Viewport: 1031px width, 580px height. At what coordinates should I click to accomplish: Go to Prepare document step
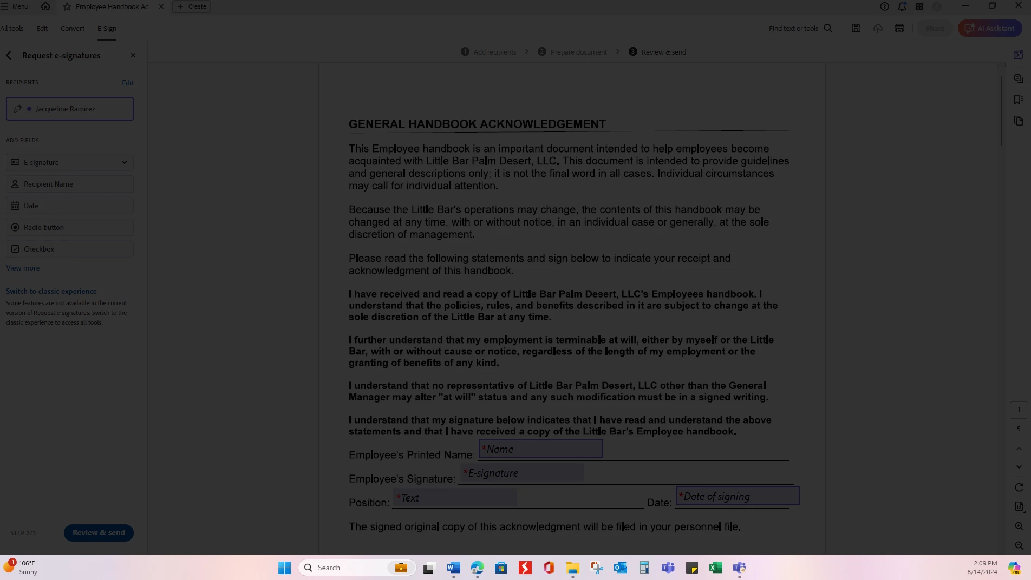tap(572, 52)
